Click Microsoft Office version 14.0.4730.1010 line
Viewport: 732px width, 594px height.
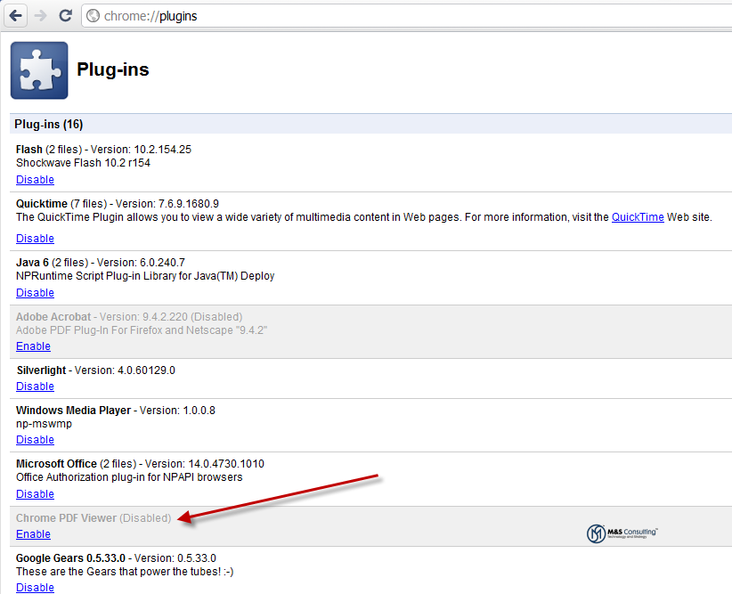tap(140, 464)
